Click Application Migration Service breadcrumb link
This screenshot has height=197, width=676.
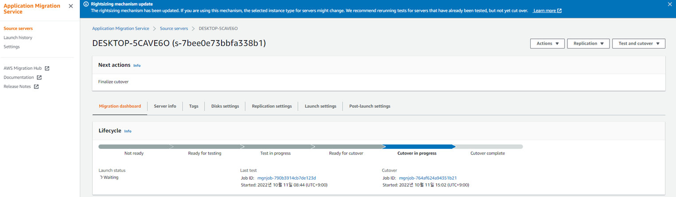click(x=121, y=28)
